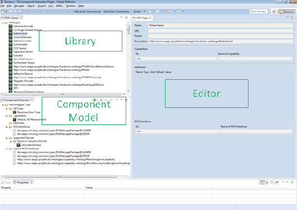Switch to the Tasks tab

click(7, 182)
